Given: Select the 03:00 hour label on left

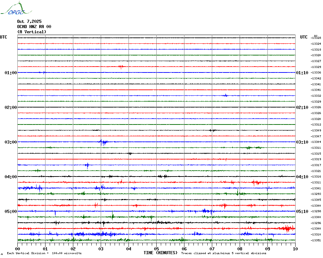Looking at the screenshot, I should tap(11, 142).
